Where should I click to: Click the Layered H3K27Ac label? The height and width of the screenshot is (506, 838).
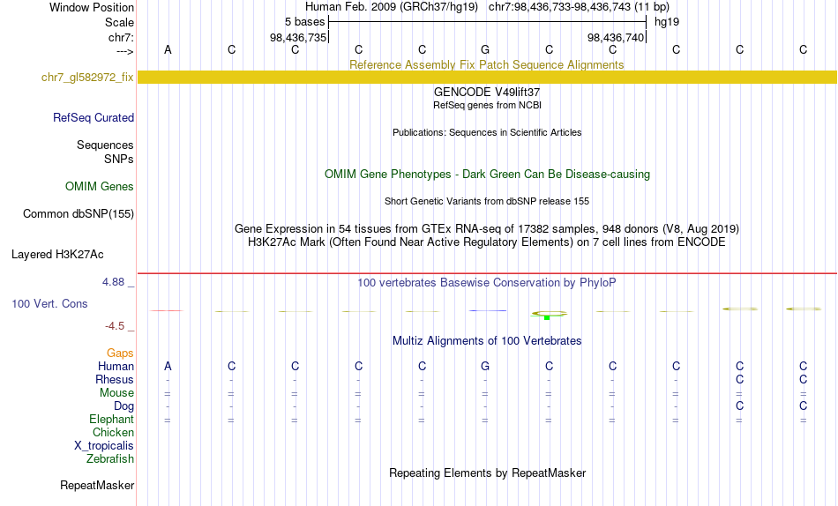tap(57, 255)
